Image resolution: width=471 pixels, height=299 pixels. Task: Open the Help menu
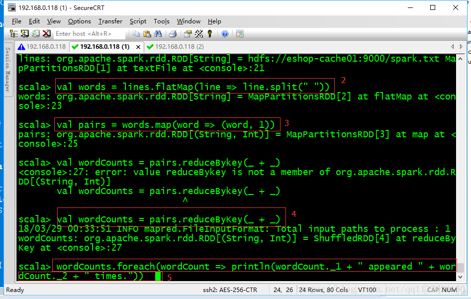214,21
